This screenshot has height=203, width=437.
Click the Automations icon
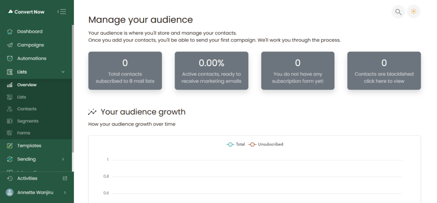point(10,58)
